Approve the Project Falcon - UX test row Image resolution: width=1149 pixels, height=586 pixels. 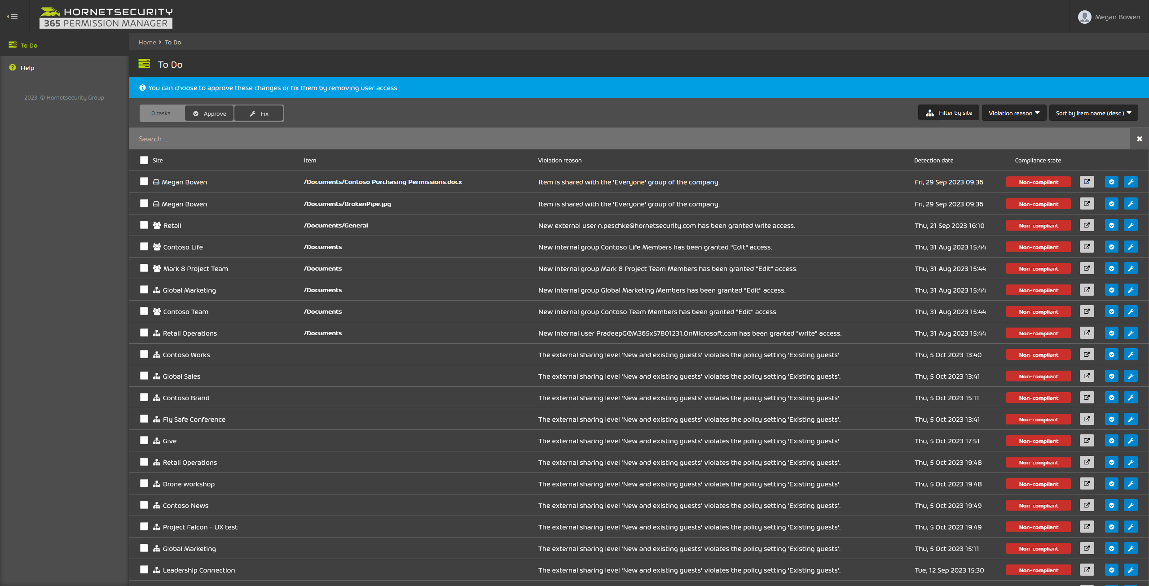pyautogui.click(x=1111, y=527)
